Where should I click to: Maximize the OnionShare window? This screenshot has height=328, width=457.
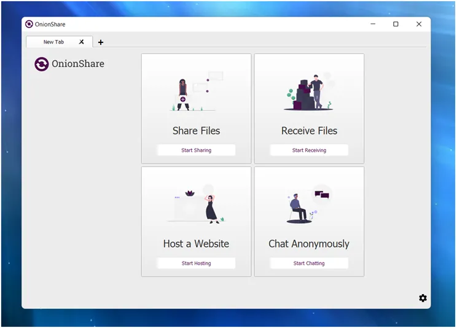(x=396, y=24)
